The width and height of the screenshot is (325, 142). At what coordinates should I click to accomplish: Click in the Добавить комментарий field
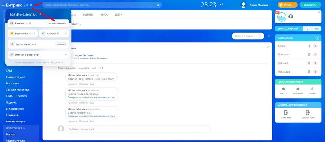point(138,129)
